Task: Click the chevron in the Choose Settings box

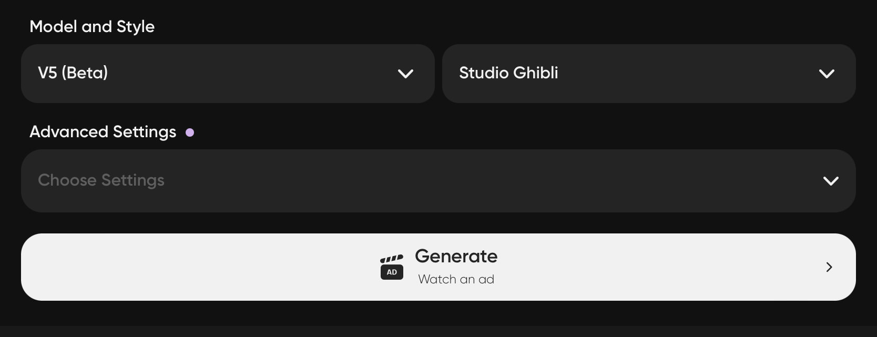Action: 831,181
